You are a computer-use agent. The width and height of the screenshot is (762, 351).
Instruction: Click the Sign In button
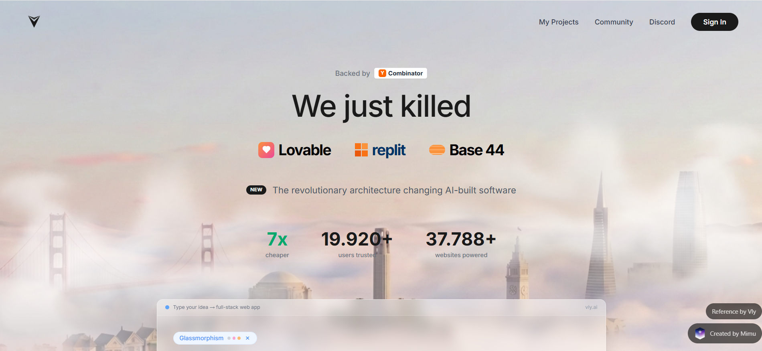(x=714, y=22)
